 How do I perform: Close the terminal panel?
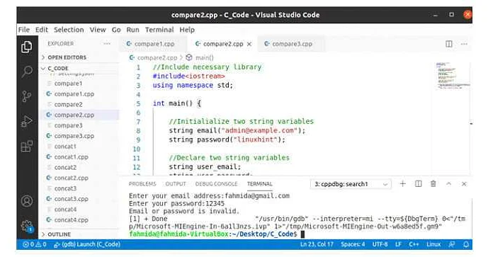coord(464,184)
